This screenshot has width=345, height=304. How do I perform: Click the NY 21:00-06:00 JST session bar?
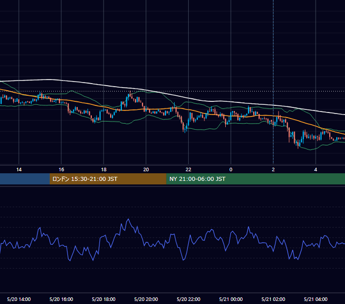[255, 179]
